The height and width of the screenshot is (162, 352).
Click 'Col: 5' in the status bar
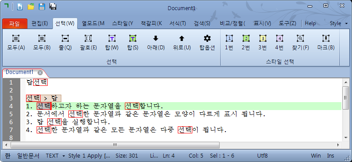(196, 155)
